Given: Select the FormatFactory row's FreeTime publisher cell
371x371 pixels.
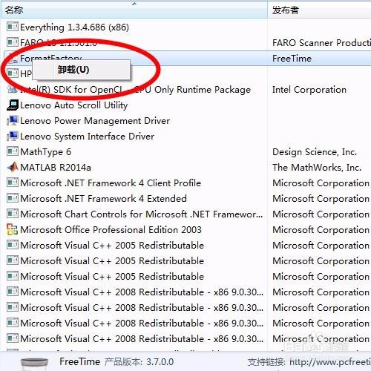Looking at the screenshot, I should (x=292, y=59).
